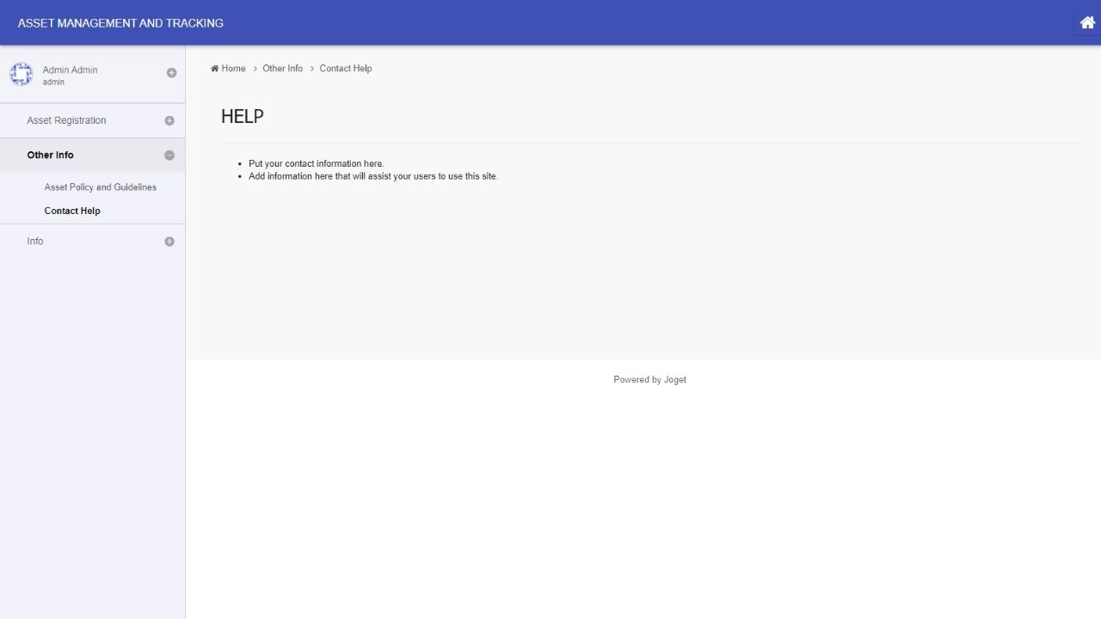
Task: Click the 'Add information here that will assist' bullet
Action: [373, 176]
